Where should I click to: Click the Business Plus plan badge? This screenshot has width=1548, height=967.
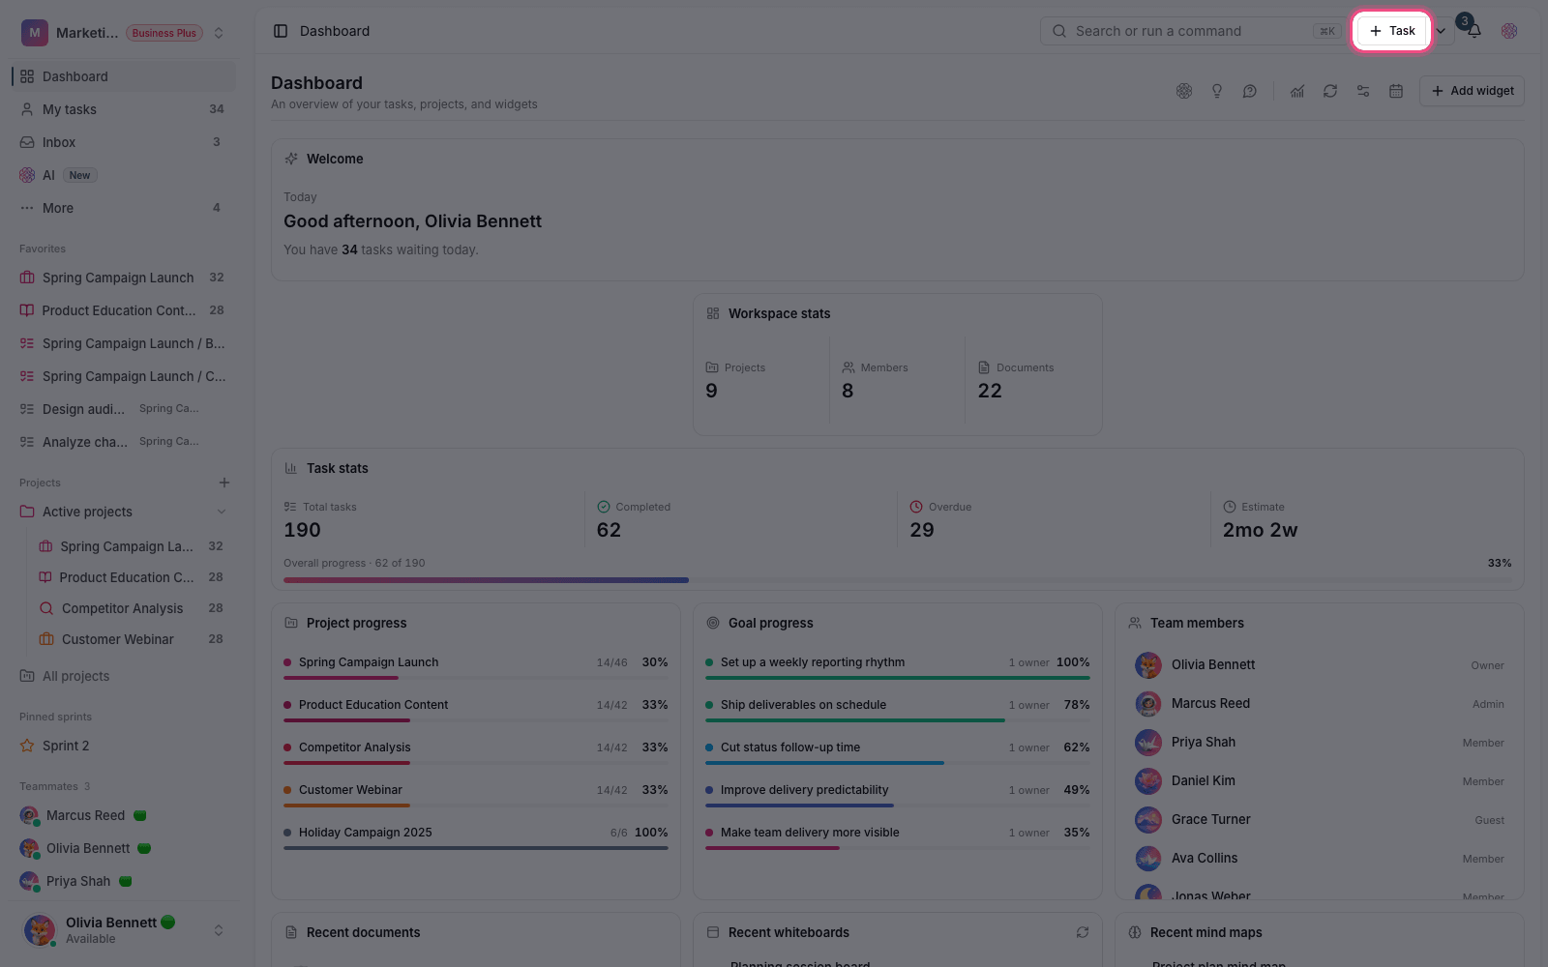tap(164, 33)
